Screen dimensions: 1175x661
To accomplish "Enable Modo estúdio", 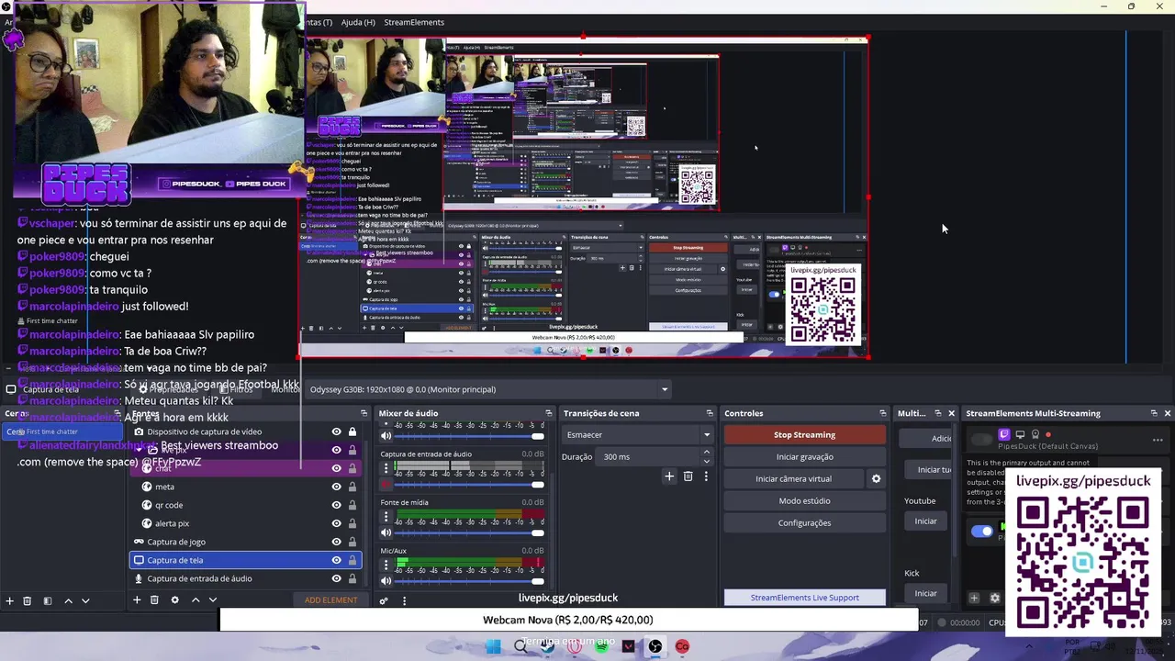I will (804, 501).
